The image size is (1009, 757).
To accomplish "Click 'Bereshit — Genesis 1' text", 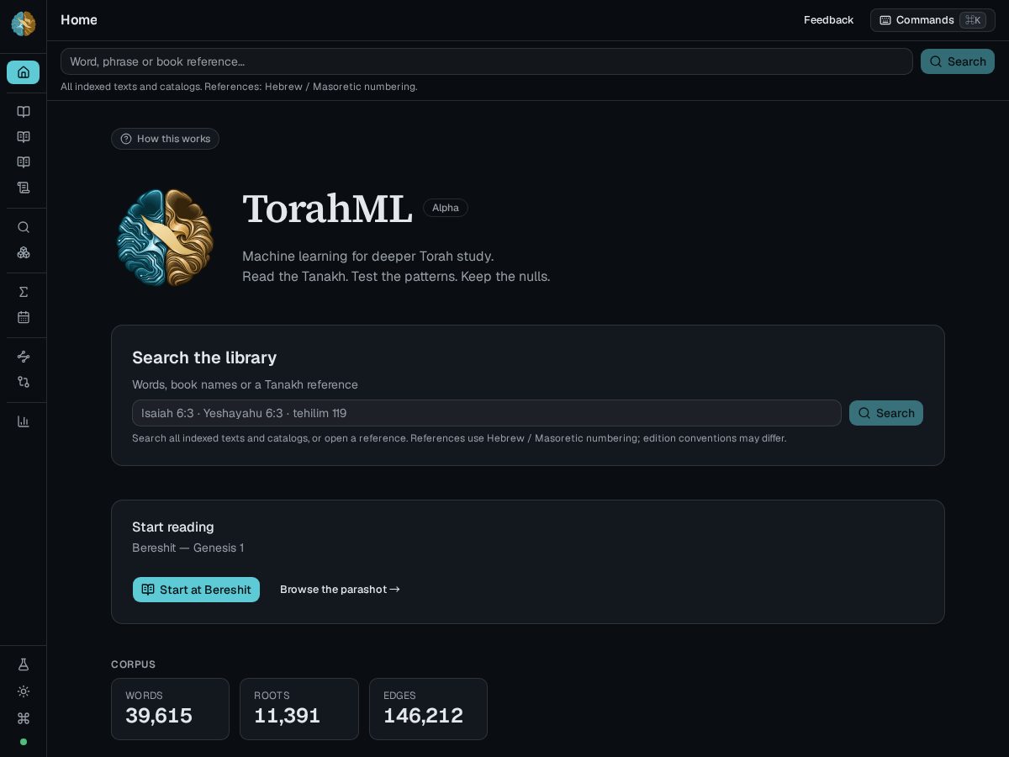I will 188,548.
